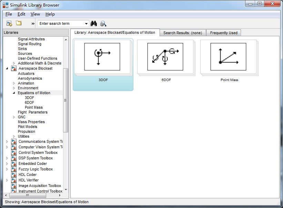Click the Embedded Coder library icon
This screenshot has width=283, height=208.
(14, 164)
